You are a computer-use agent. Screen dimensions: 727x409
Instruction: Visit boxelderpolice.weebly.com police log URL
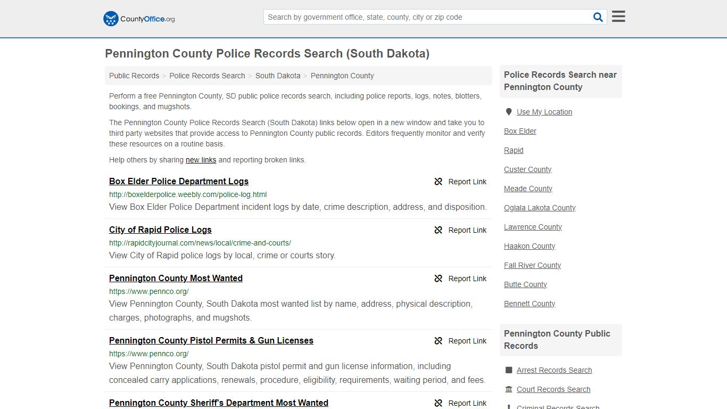[188, 194]
